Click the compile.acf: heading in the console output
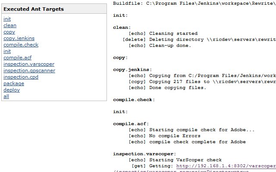Screen dimensions: 276x172 coord(131,124)
